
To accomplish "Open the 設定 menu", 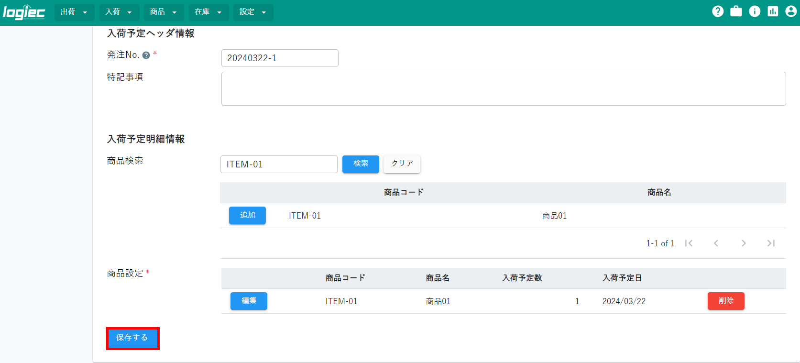I will pos(253,12).
